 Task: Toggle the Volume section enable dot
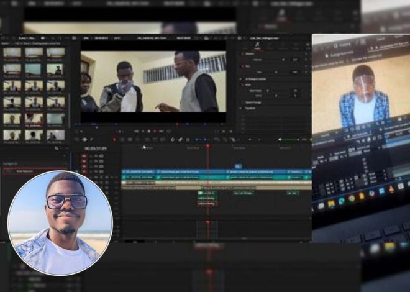pos(242,54)
